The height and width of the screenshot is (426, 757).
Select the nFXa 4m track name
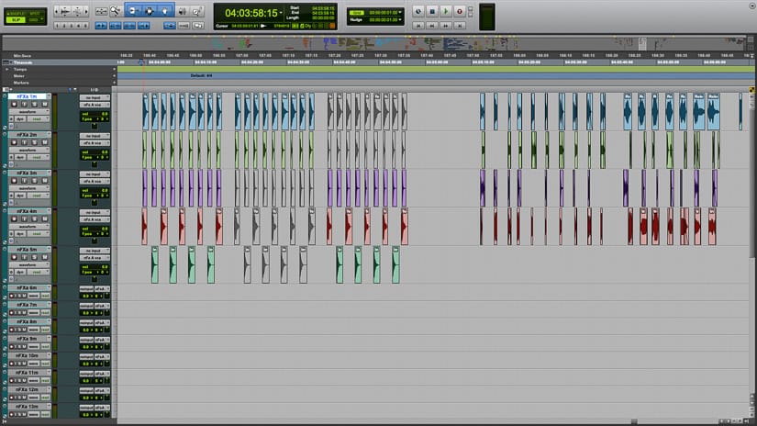click(26, 211)
